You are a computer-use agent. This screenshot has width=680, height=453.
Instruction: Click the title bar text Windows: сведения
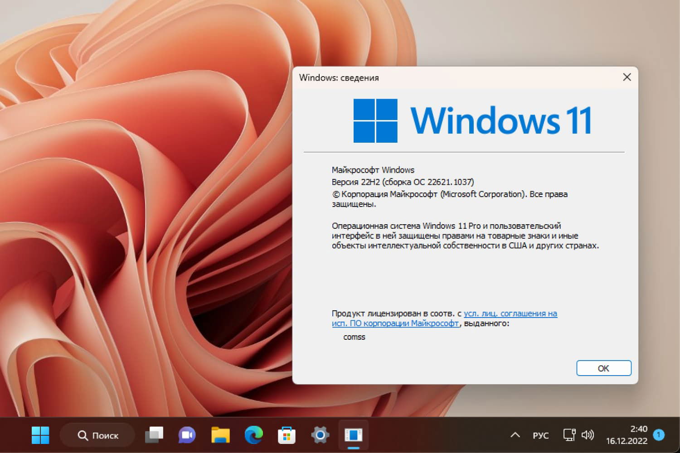[339, 78]
